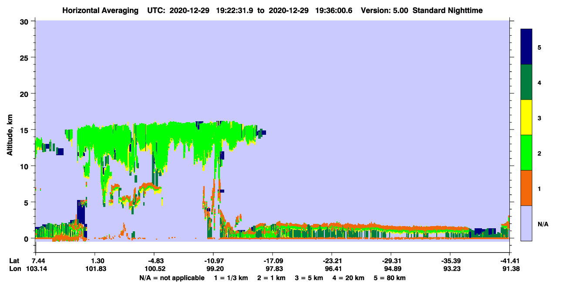
Task: Click the altitude tick label 20
Action: pyautogui.click(x=25, y=93)
